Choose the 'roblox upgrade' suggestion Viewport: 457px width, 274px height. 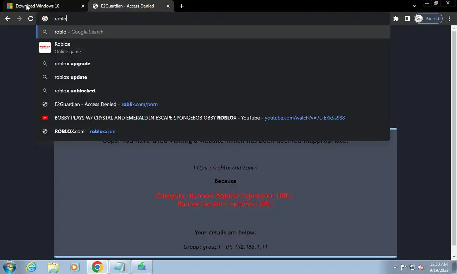213,64
